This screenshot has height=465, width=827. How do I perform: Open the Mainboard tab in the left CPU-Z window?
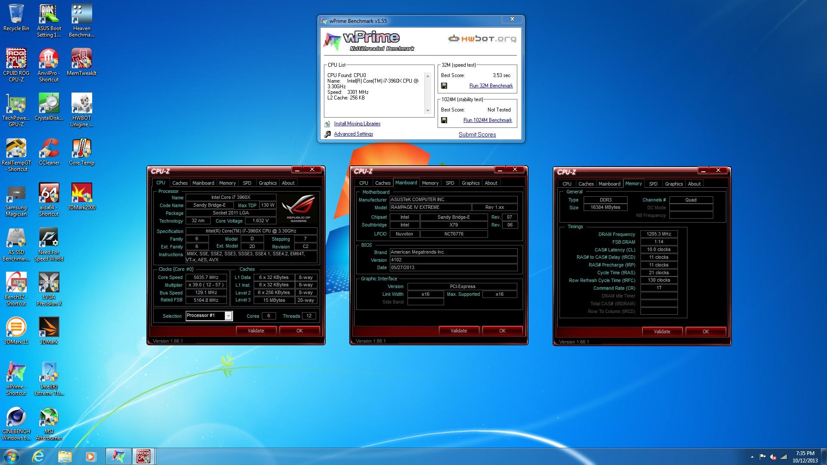tap(203, 183)
